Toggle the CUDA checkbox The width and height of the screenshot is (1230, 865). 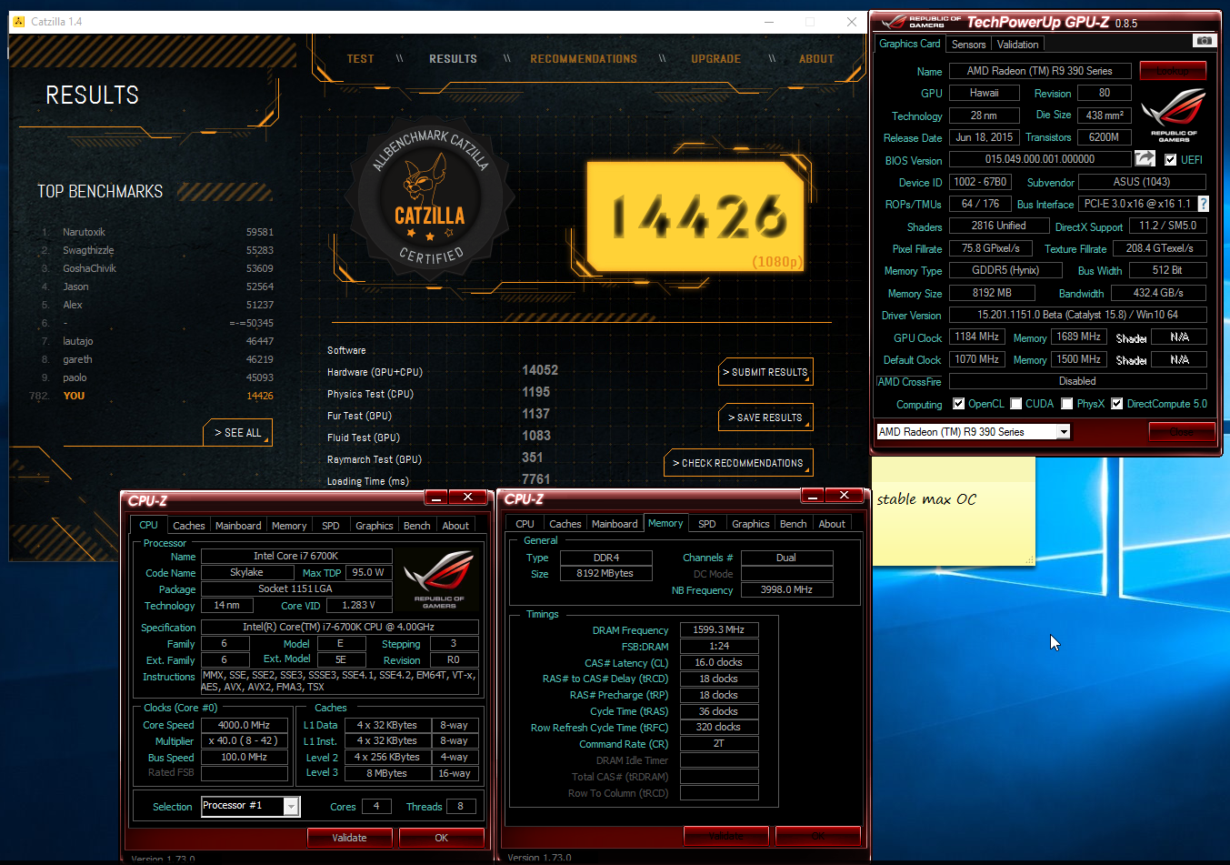[x=1015, y=404]
